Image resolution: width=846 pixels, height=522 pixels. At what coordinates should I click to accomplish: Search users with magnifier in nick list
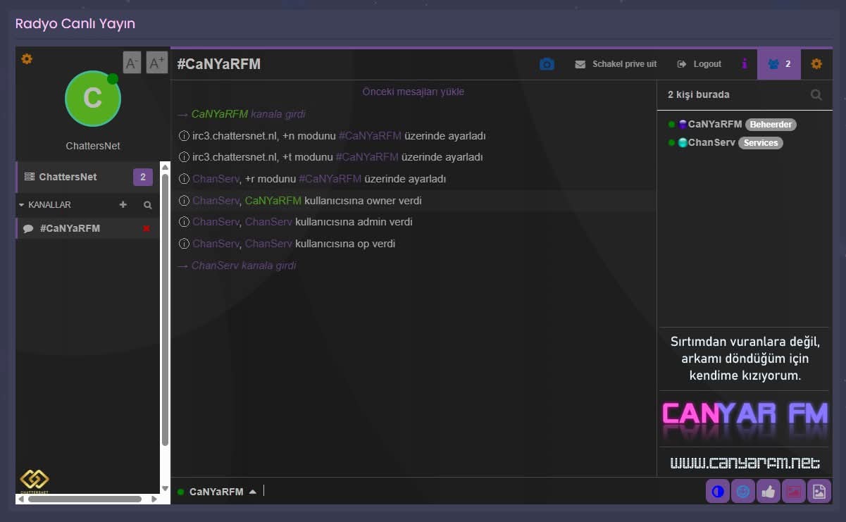[816, 94]
